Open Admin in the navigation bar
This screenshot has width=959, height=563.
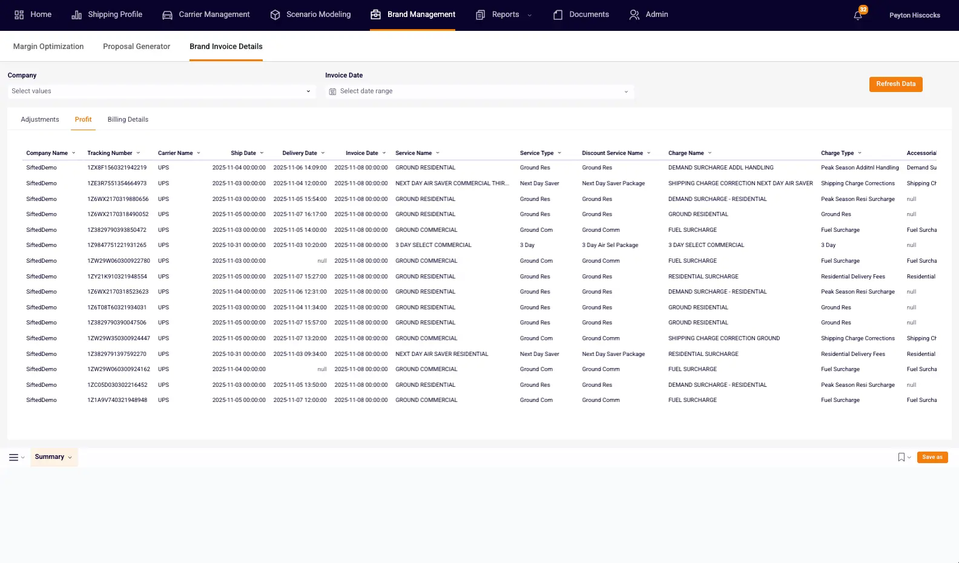pyautogui.click(x=648, y=15)
